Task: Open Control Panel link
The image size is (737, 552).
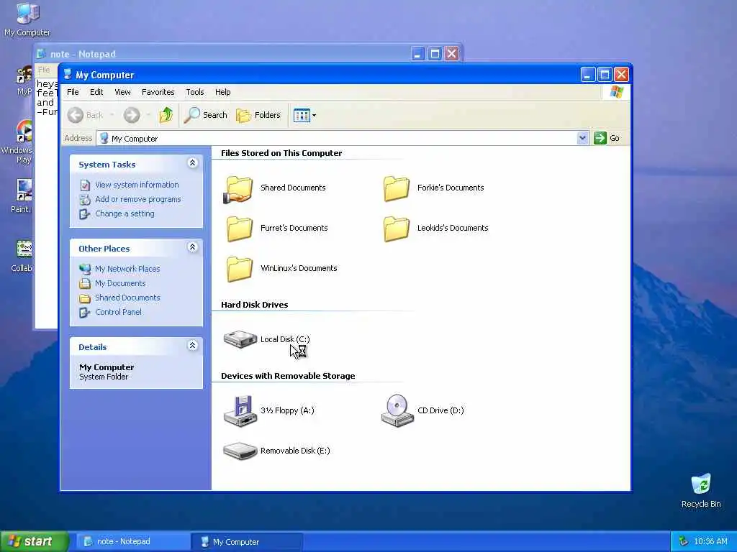Action: click(118, 312)
